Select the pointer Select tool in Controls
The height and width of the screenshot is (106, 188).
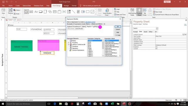click(x=26, y=12)
